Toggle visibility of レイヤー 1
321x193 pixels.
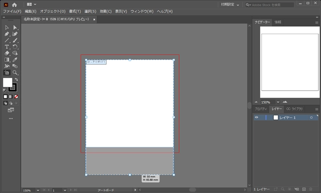tap(256, 117)
